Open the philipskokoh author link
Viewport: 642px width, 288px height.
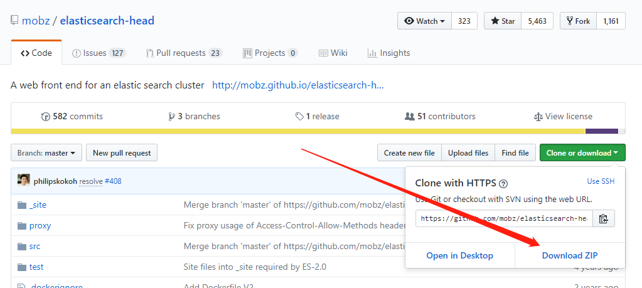(55, 181)
